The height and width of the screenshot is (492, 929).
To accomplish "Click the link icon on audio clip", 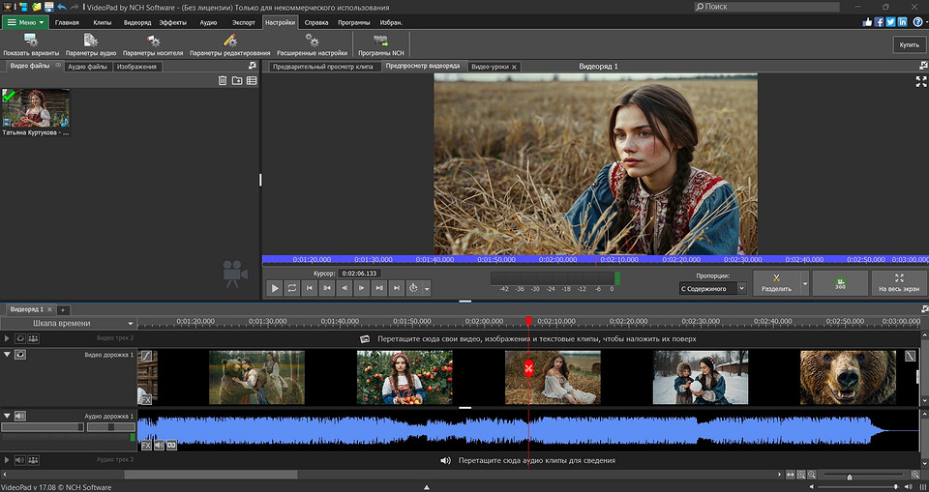I will click(171, 446).
